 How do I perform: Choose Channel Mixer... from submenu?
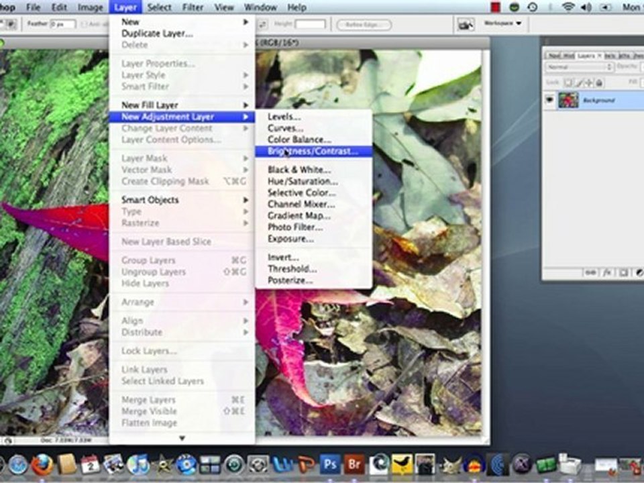click(314, 205)
